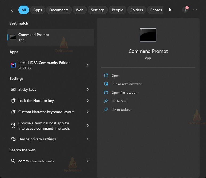206x178 pixels.
Task: Choose Run as administrator
Action: [127, 84]
